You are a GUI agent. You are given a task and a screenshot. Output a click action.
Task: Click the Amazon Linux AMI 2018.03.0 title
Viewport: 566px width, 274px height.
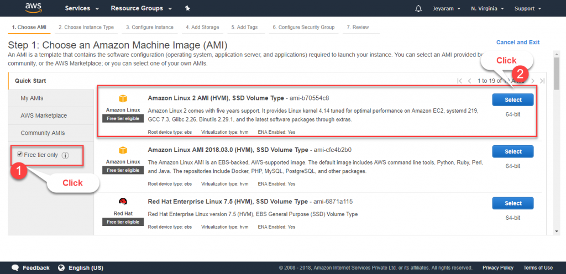[x=228, y=150]
